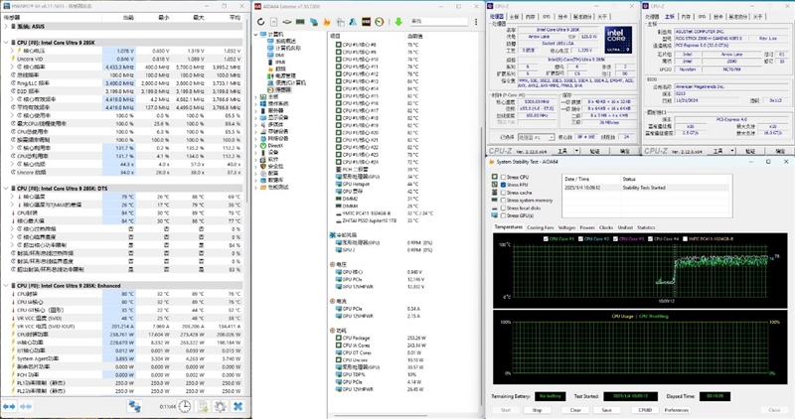Click the AIDA64 toolbar report page icon

click(x=274, y=22)
